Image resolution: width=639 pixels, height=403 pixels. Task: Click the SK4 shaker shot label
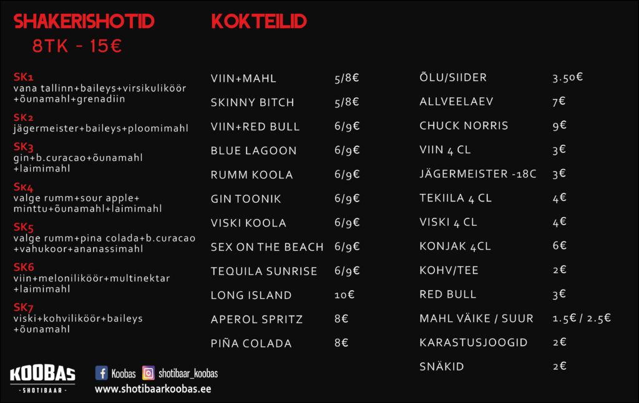(23, 187)
